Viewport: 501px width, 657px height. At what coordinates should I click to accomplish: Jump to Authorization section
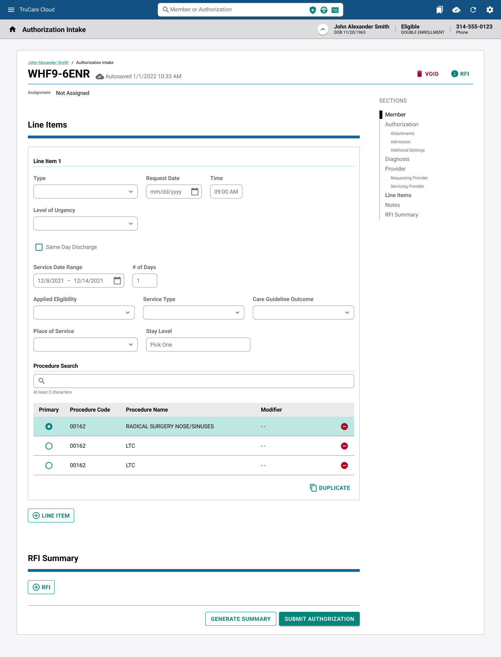401,124
